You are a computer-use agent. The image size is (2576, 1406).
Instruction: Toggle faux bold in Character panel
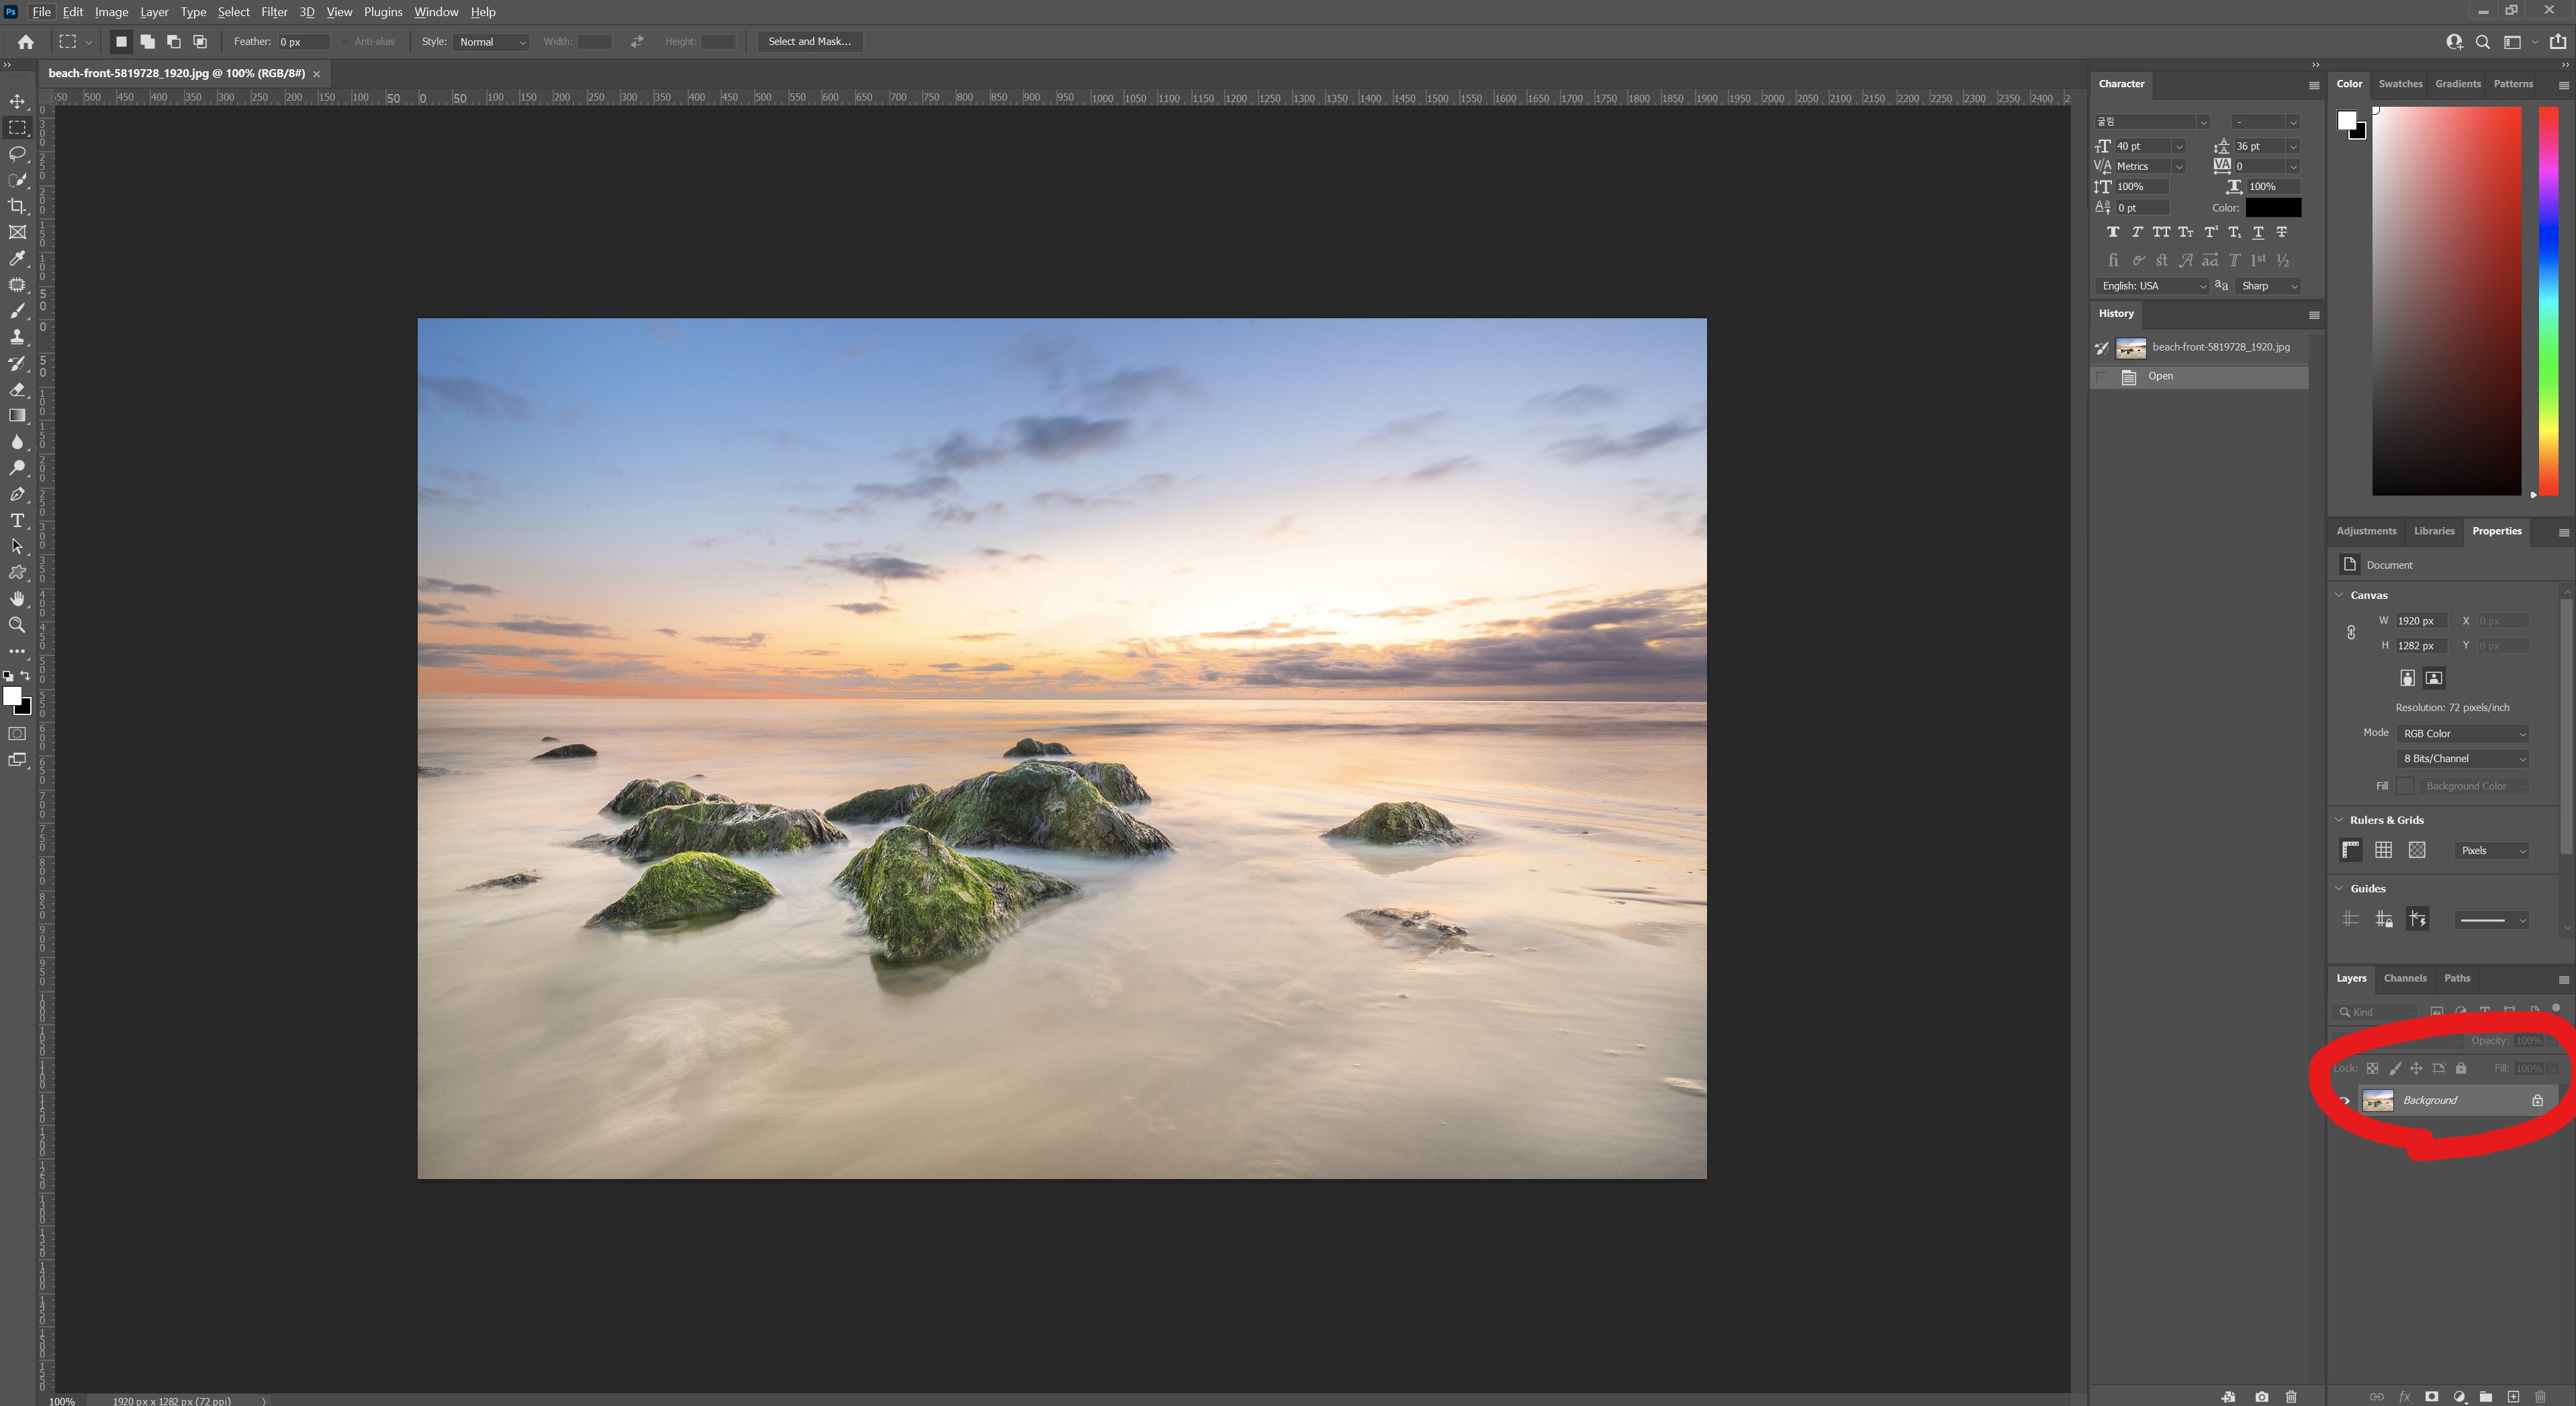coord(2112,232)
